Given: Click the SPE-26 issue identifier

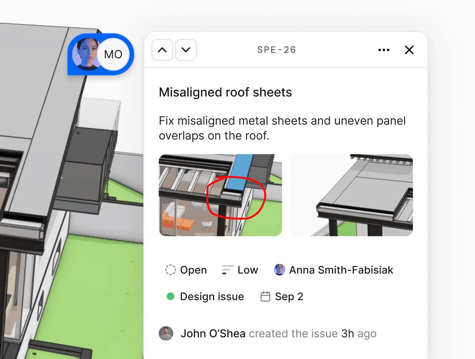Looking at the screenshot, I should point(277,50).
